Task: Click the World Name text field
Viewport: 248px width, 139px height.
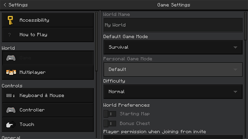Action: (x=173, y=25)
